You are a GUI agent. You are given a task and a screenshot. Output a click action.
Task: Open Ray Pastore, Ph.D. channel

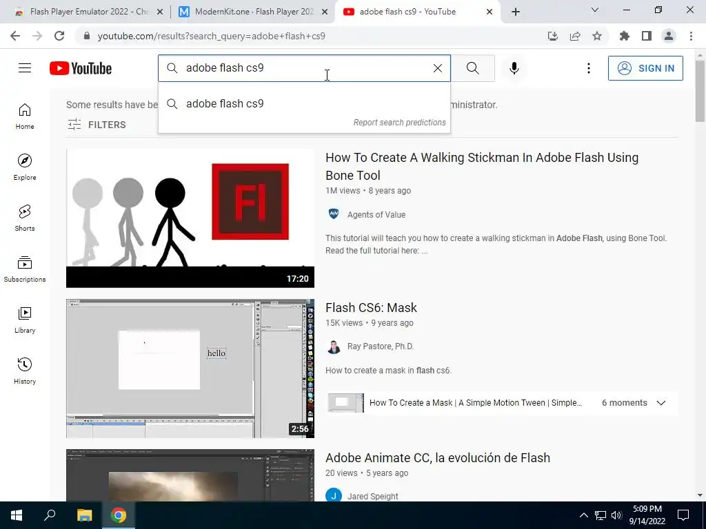coord(381,346)
